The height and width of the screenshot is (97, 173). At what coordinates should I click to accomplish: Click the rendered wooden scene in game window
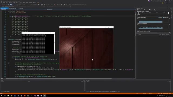[x=86, y=48]
